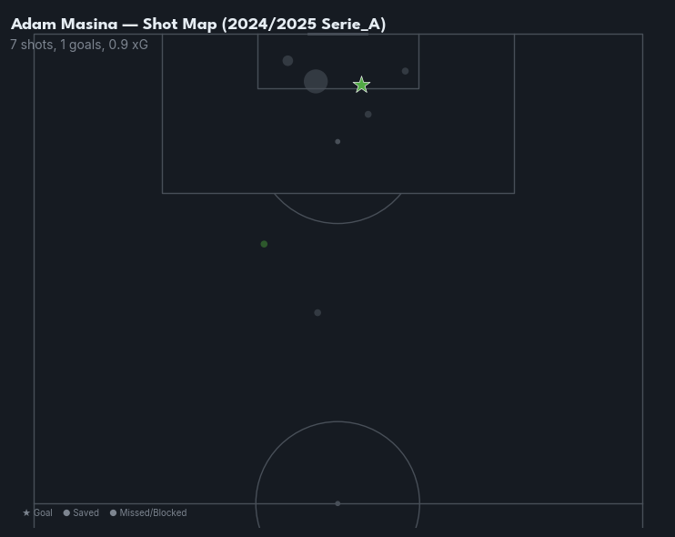Select the shot dot right of the goal star
The width and height of the screenshot is (675, 537).
405,71
